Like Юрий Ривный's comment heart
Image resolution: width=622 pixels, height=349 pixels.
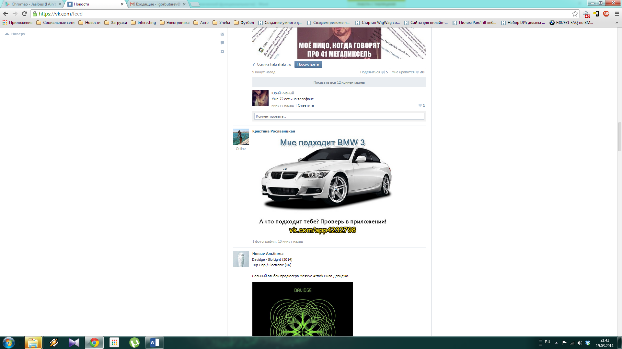click(420, 105)
